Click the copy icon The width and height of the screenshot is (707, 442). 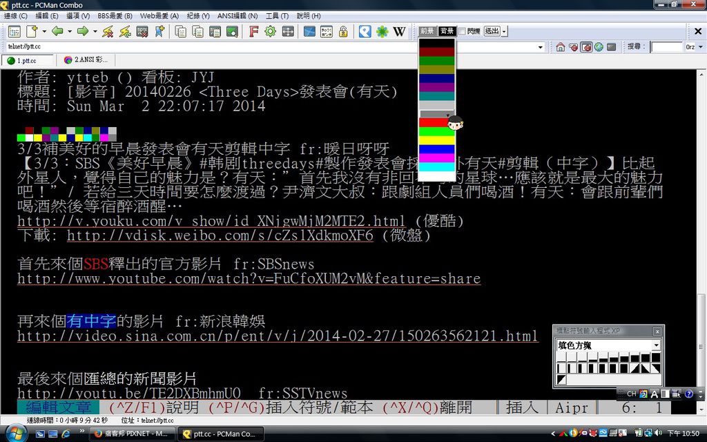click(181, 32)
